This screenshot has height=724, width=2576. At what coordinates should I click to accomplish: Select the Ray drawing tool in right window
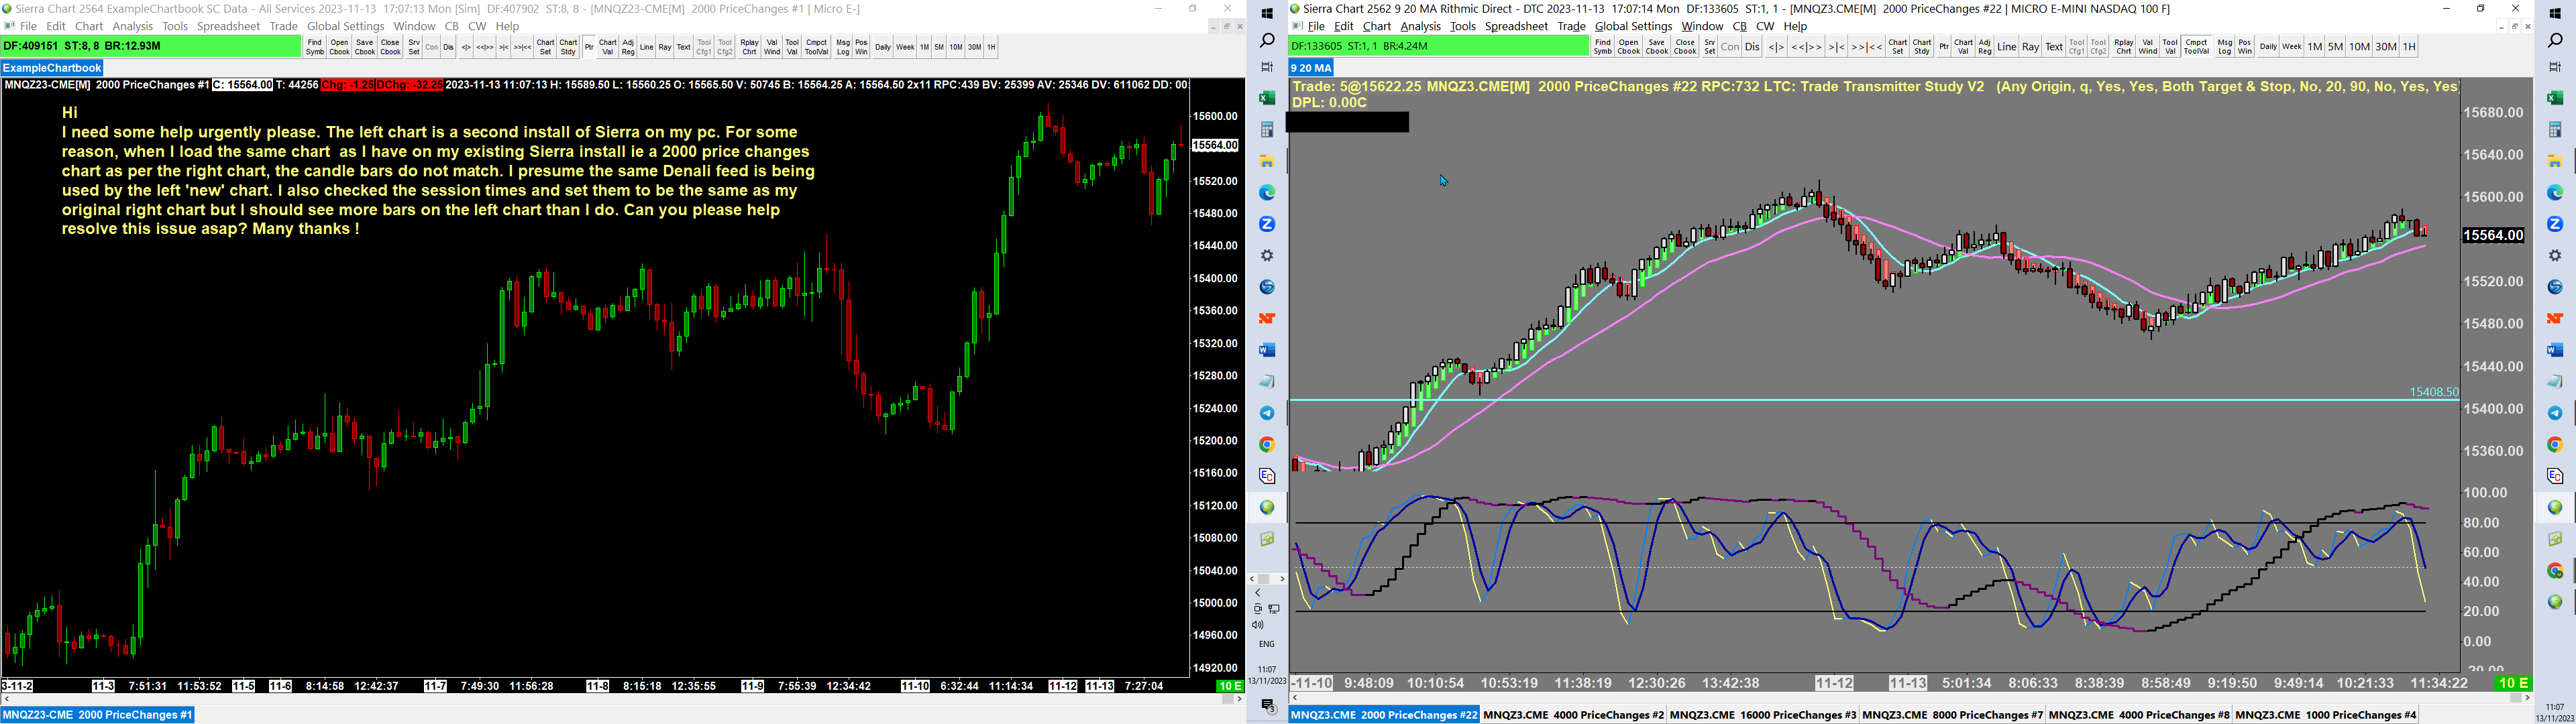click(x=2030, y=47)
